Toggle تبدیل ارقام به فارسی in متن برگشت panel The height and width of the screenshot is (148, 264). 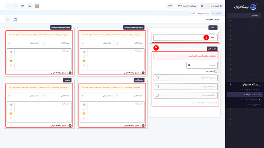point(142,126)
